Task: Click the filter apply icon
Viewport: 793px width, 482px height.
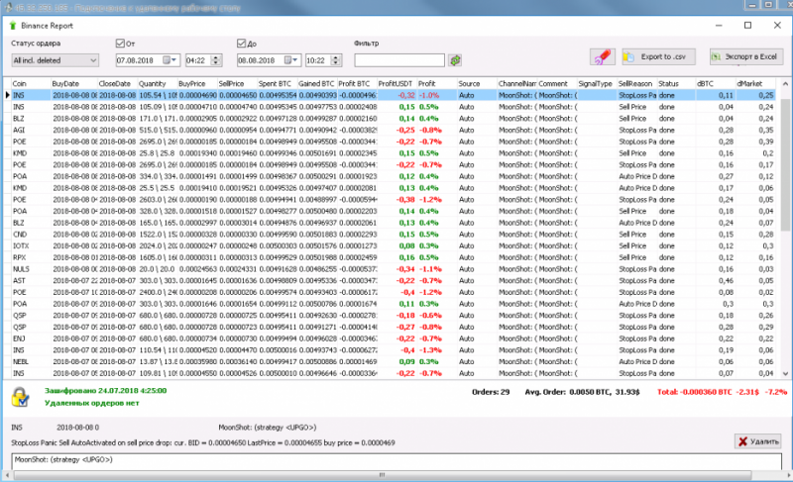Action: (x=455, y=61)
